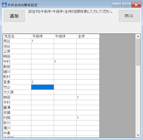
Task: Select 中村's 午後休 cell showing 1
Action: click(x=65, y=62)
